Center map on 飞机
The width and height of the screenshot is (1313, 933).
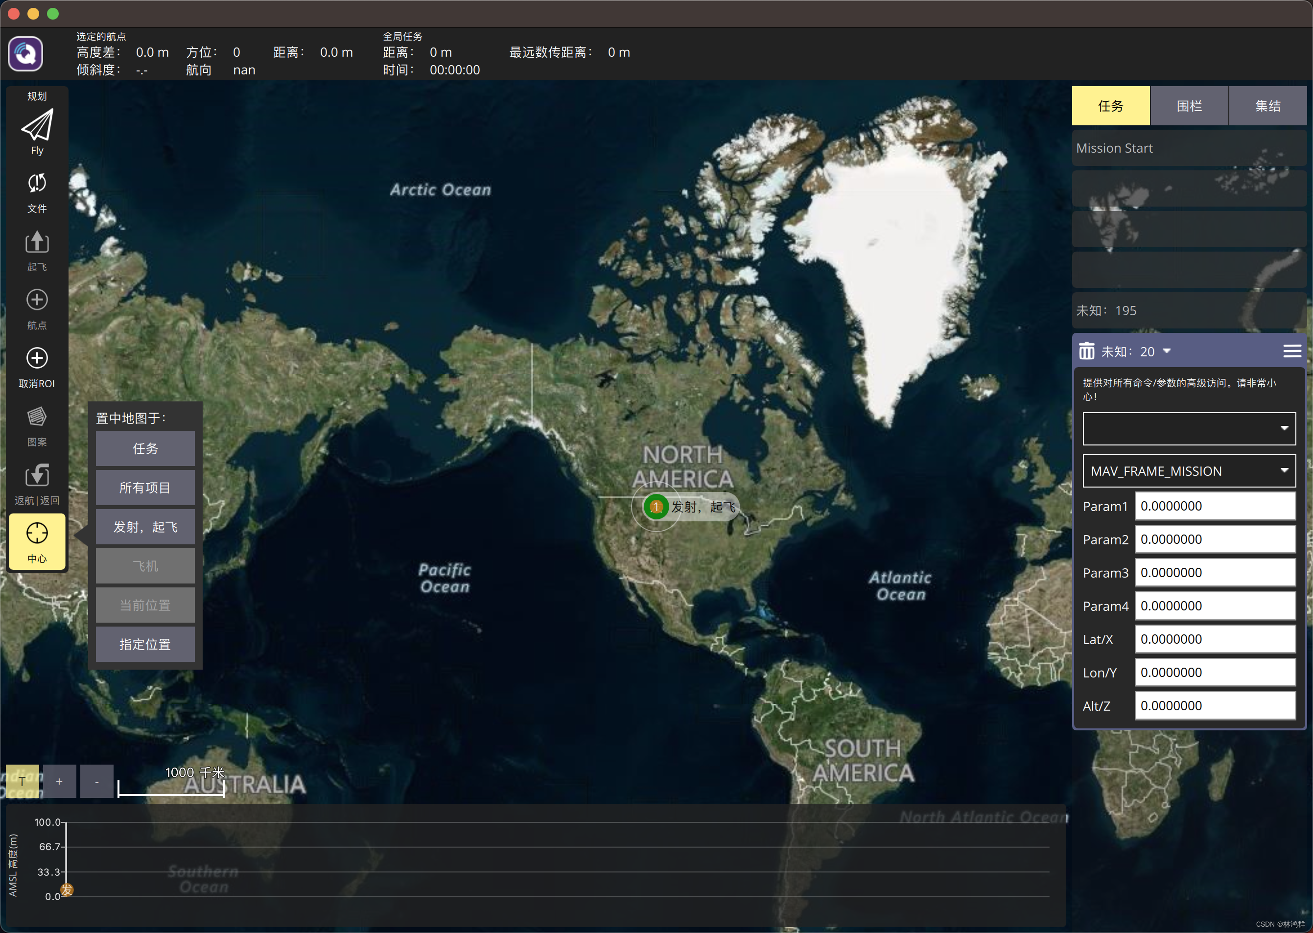point(145,565)
